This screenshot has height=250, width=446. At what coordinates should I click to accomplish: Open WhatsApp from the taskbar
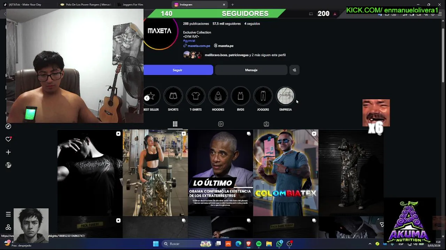click(279, 244)
